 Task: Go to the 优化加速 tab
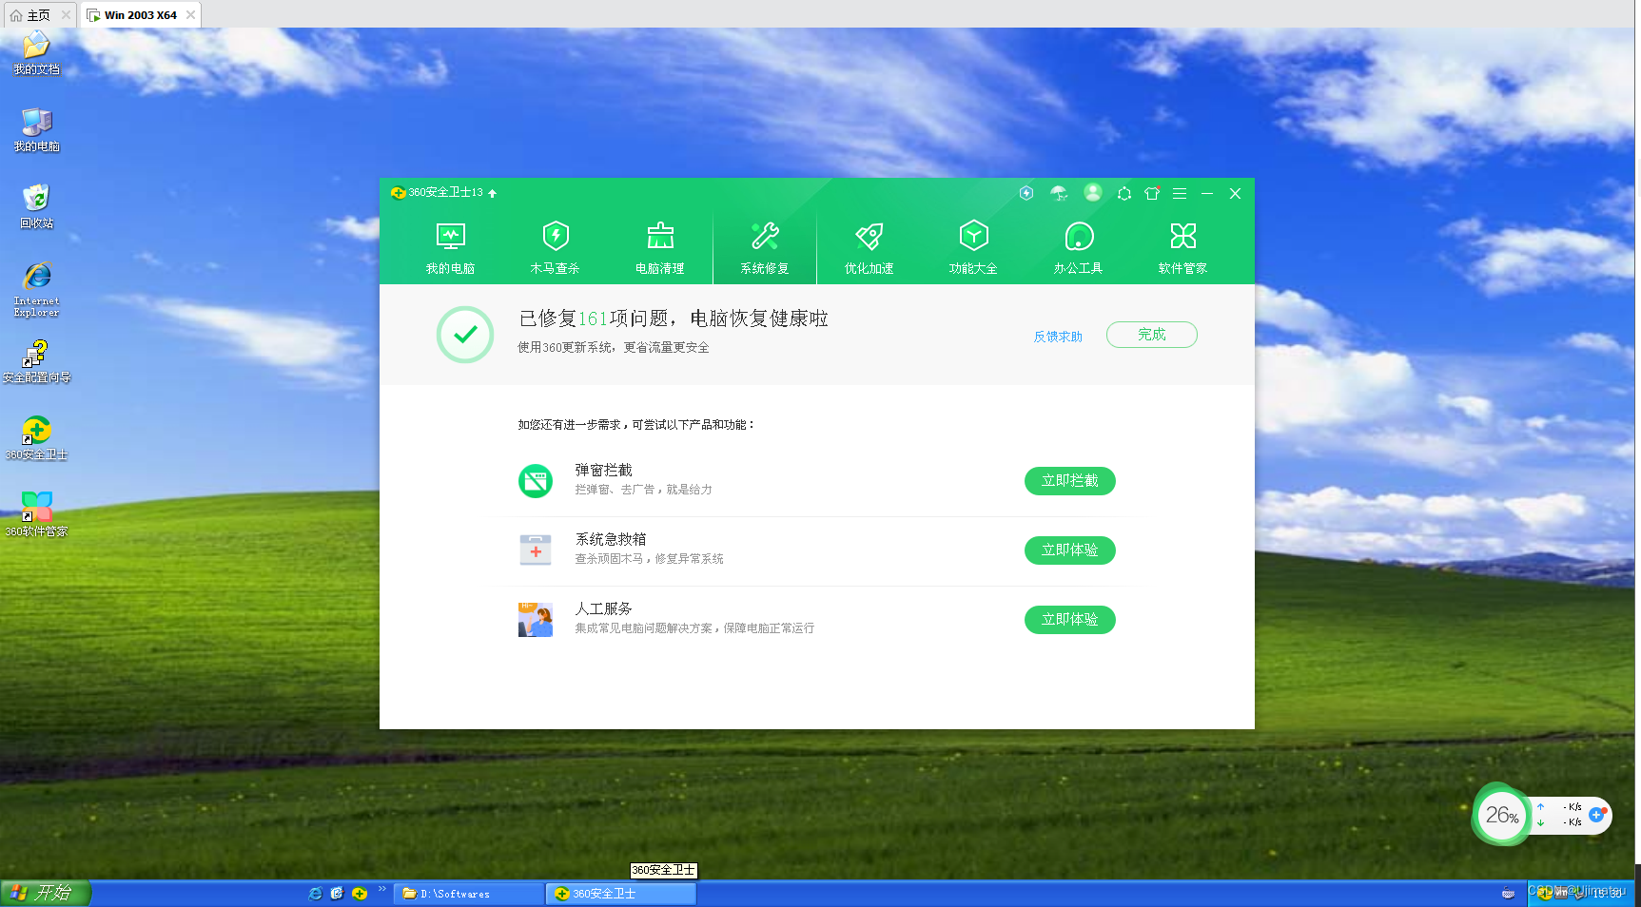[x=869, y=248]
